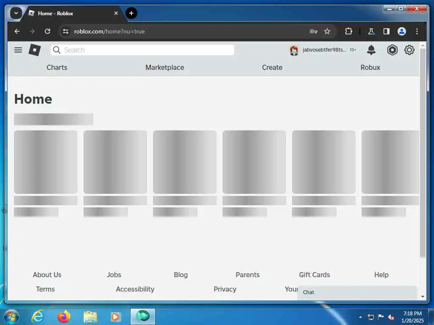
Task: Click the address bar URL
Action: [x=109, y=31]
